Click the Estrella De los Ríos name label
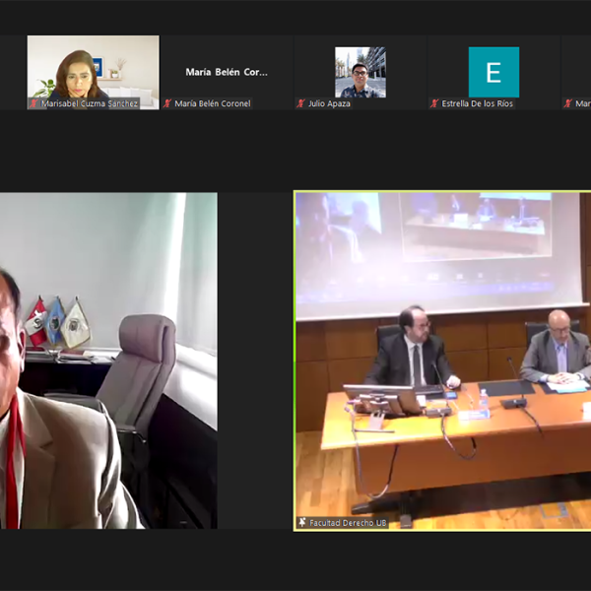Image resolution: width=591 pixels, height=591 pixels. (477, 103)
